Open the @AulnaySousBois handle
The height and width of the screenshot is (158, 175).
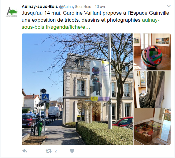coord(75,7)
